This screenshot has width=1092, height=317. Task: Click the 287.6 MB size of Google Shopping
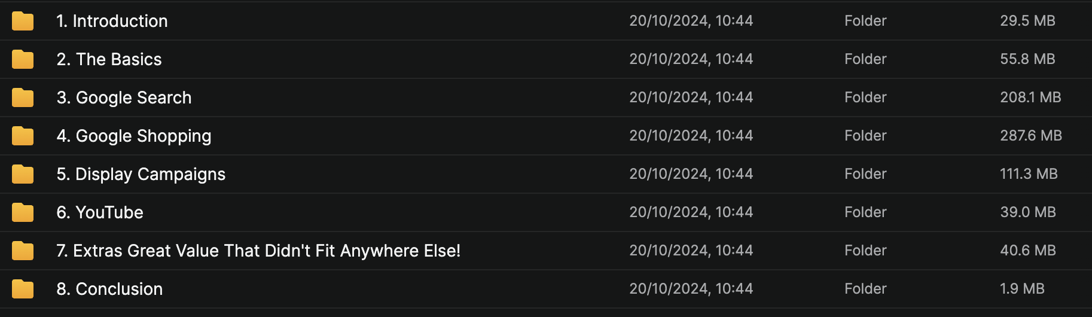(1031, 136)
